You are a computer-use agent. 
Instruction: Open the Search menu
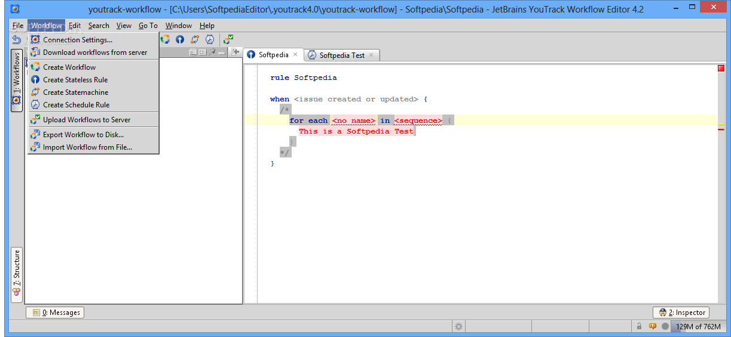point(99,26)
